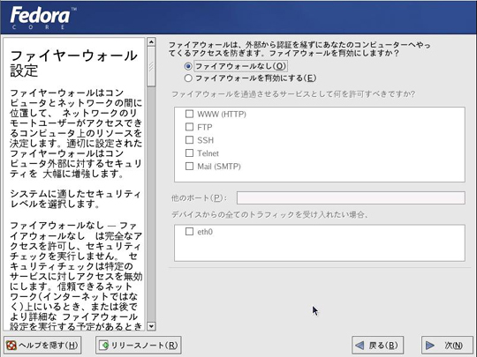Tick the SSH checkbox
The image size is (477, 357).
coord(189,139)
